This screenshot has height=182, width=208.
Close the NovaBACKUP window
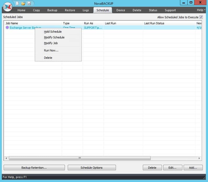200,3
